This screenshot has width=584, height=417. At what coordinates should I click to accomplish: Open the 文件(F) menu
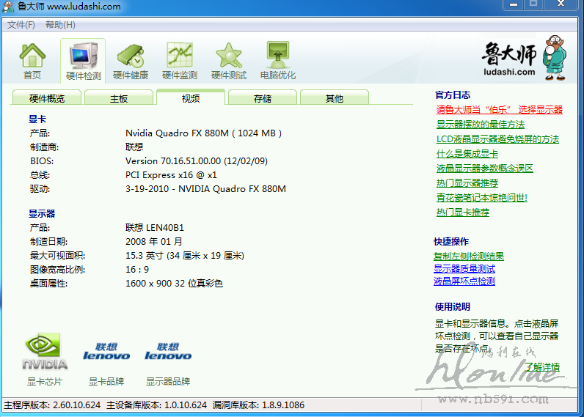(21, 25)
